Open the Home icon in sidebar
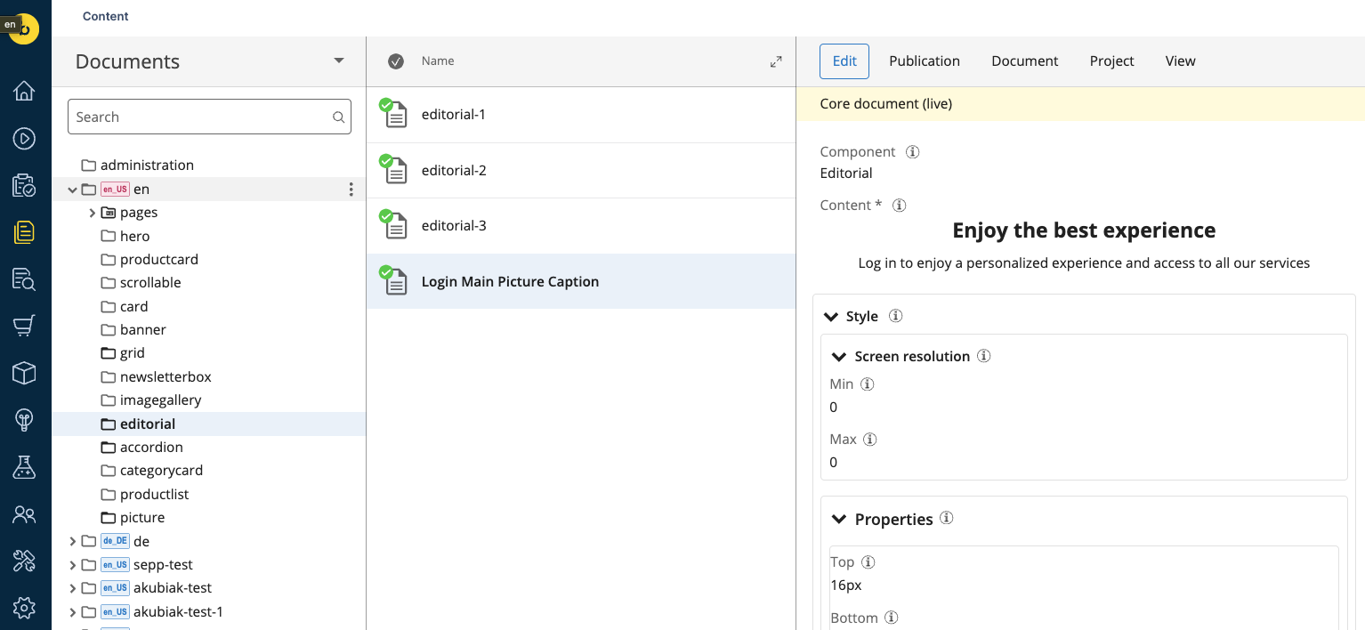Image resolution: width=1365 pixels, height=630 pixels. pos(24,91)
